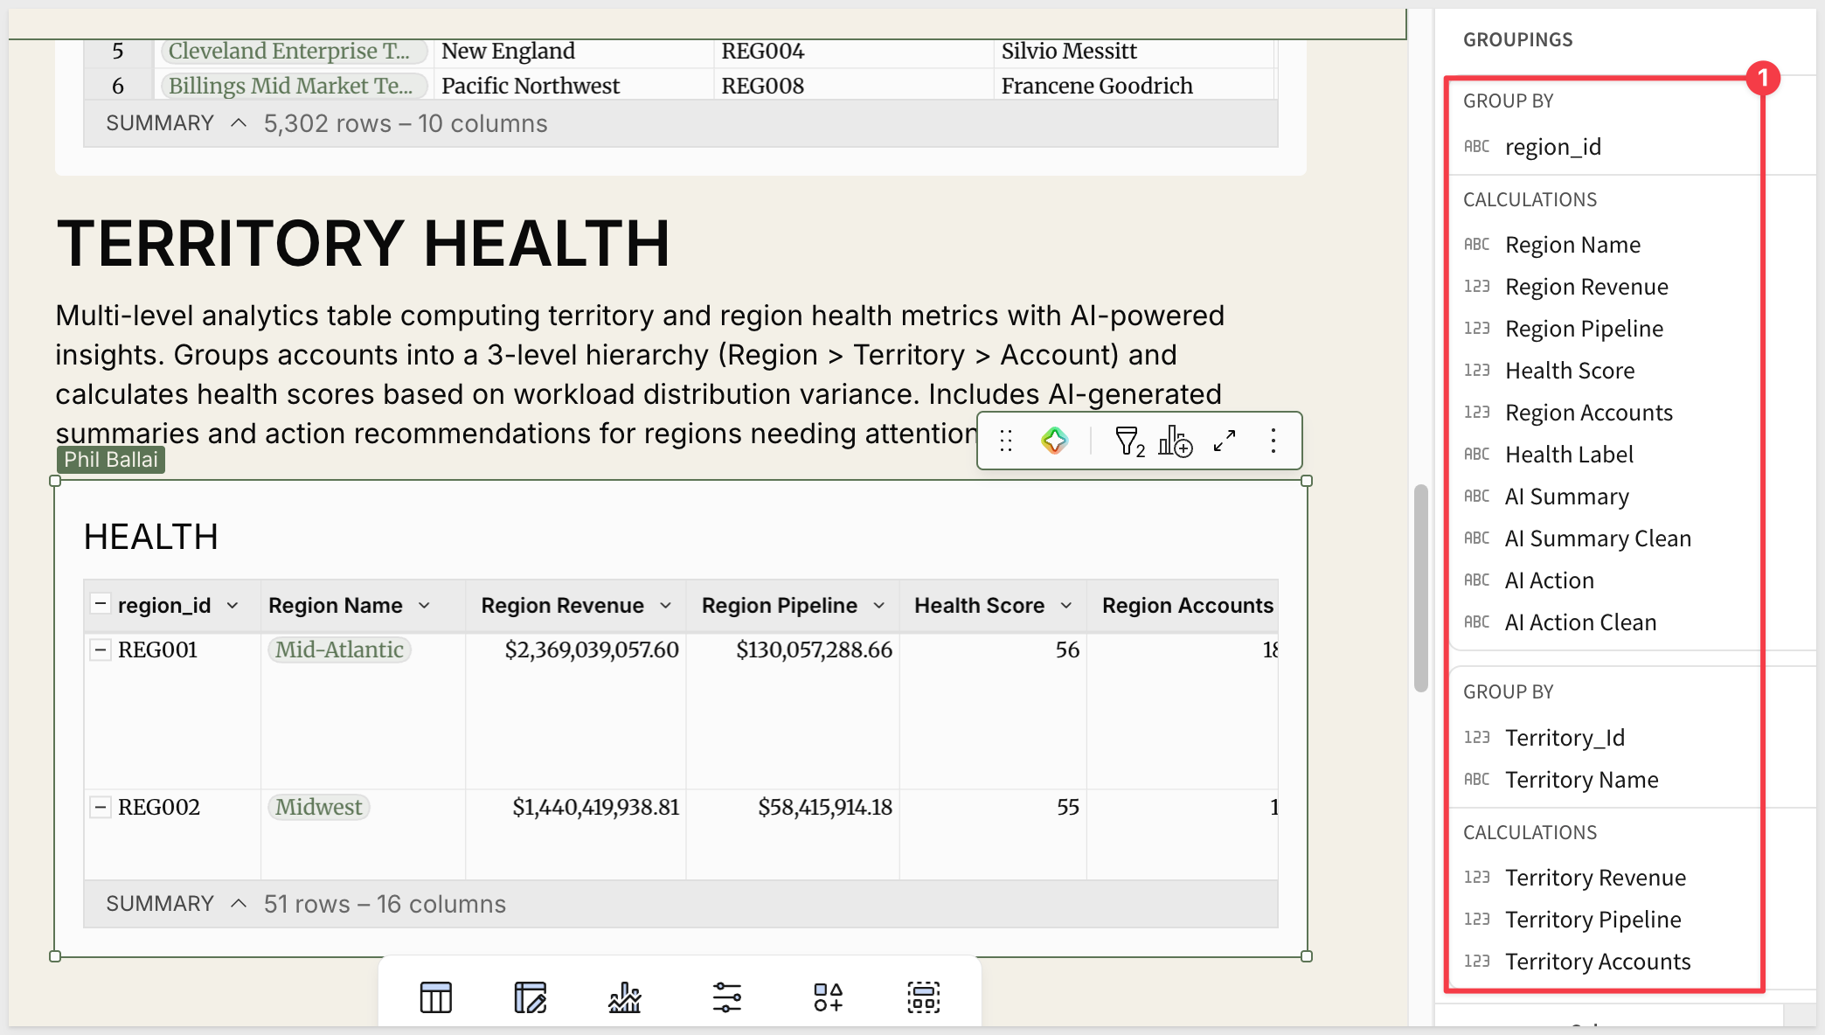Collapse the REG001 row group
1825x1035 pixels.
[101, 649]
